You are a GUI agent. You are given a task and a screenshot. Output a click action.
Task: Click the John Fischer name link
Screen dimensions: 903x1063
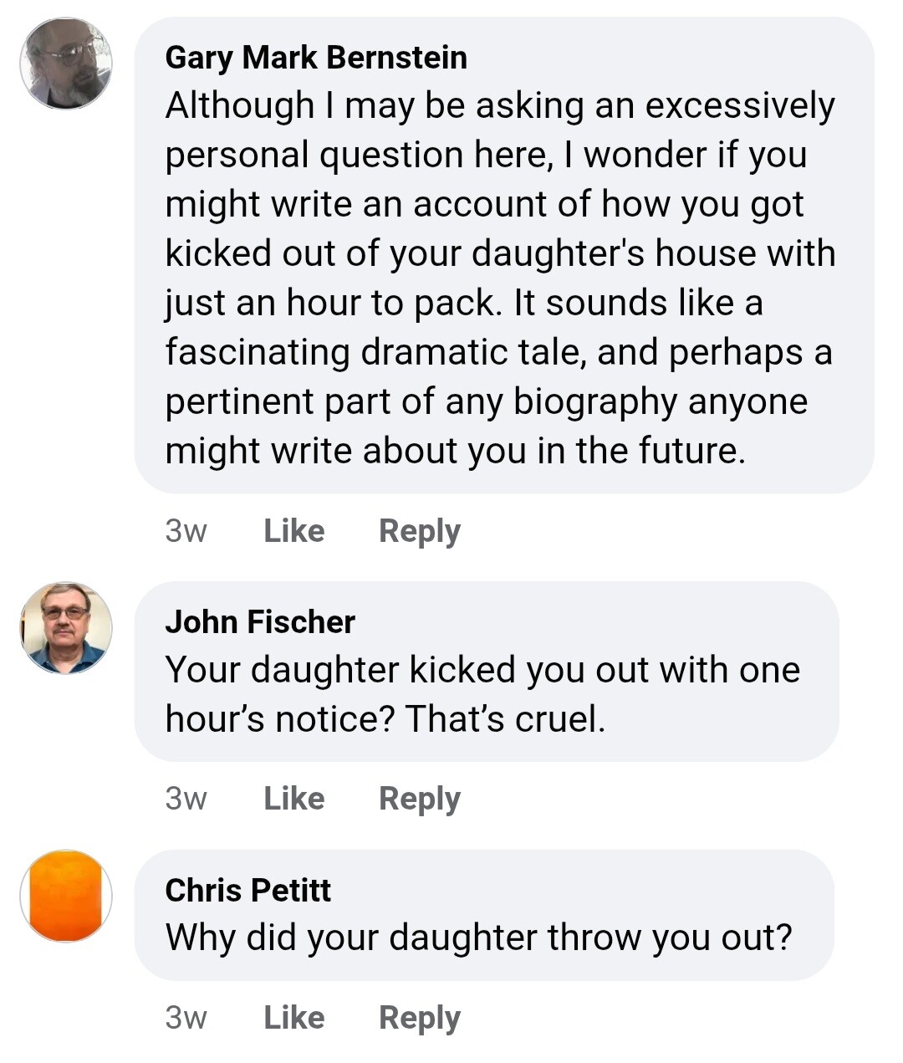(x=260, y=622)
